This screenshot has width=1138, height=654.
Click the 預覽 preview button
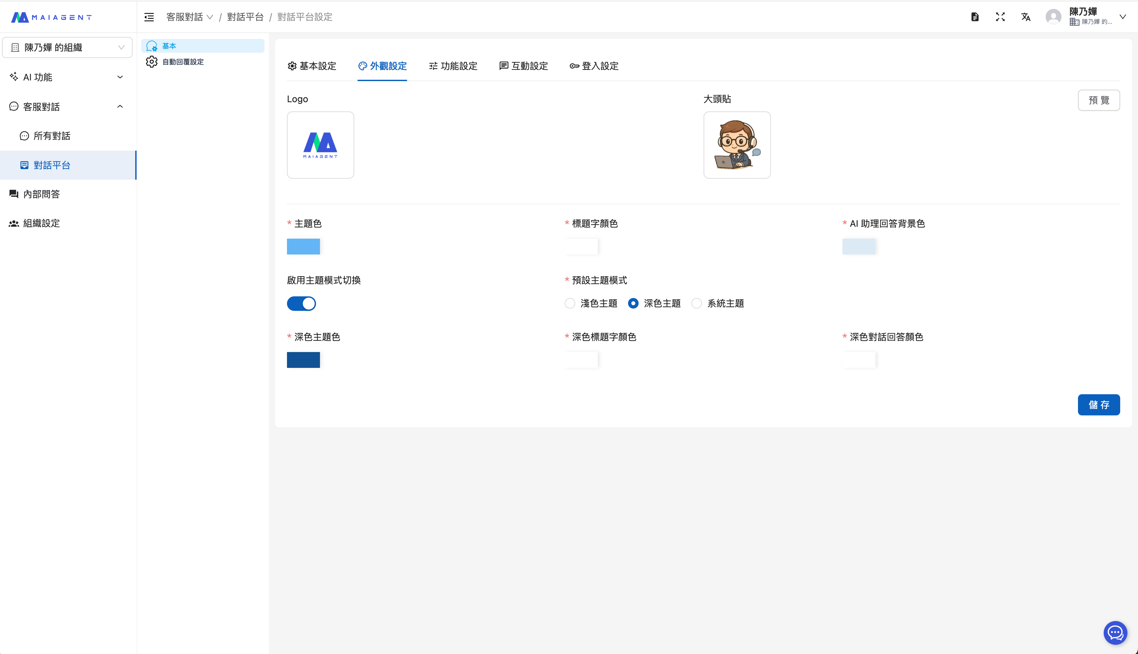tap(1098, 100)
